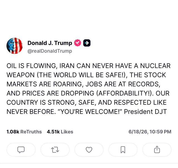
Task: Open the flag-painted profile avatar
Action: [14, 46]
